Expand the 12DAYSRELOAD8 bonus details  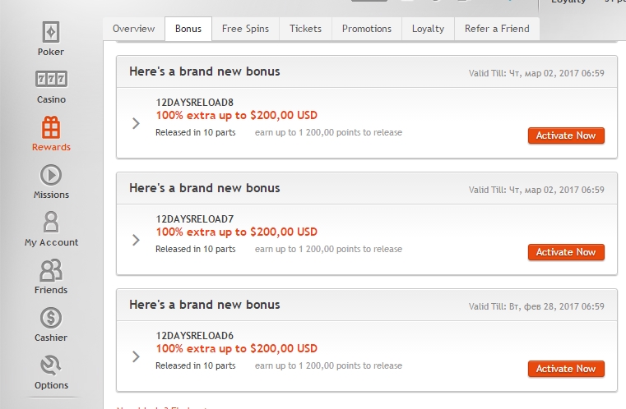136,123
